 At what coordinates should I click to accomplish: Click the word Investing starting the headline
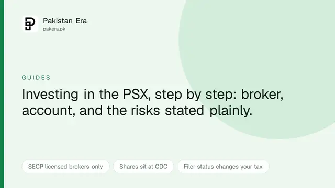[50, 95]
